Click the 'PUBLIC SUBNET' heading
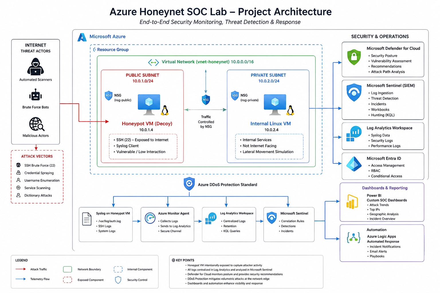The width and height of the screenshot is (440, 293). (142, 75)
